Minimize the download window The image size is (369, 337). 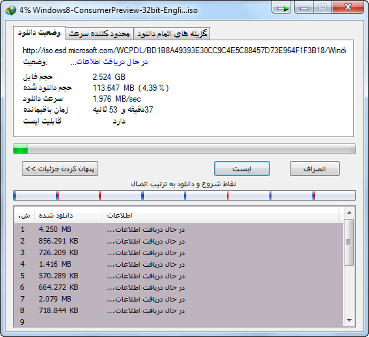pyautogui.click(x=304, y=8)
